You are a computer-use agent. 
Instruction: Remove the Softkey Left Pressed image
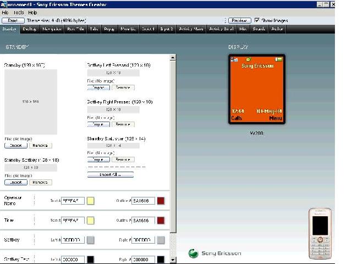click(x=123, y=87)
